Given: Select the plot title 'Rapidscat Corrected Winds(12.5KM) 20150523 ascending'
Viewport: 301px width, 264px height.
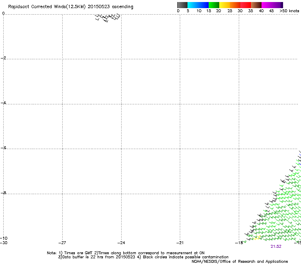Looking at the screenshot, I should pyautogui.click(x=71, y=7).
